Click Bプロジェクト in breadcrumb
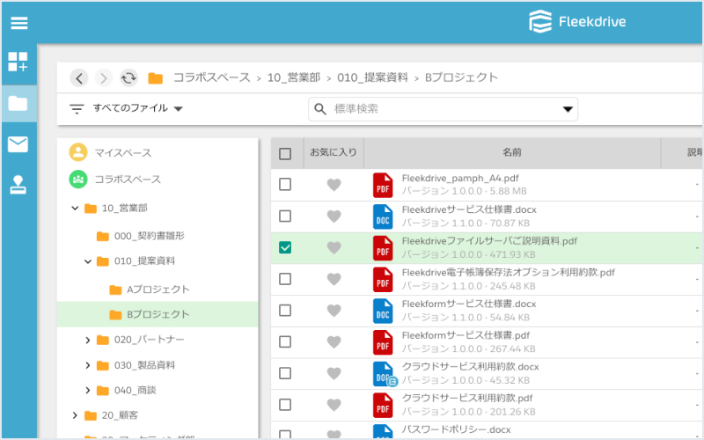 click(x=461, y=77)
